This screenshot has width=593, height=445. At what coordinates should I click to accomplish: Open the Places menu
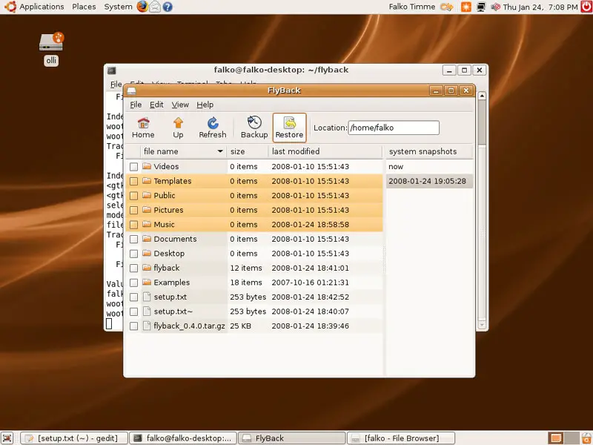click(84, 7)
